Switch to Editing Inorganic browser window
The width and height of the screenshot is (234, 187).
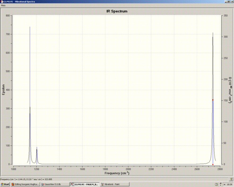(25, 184)
